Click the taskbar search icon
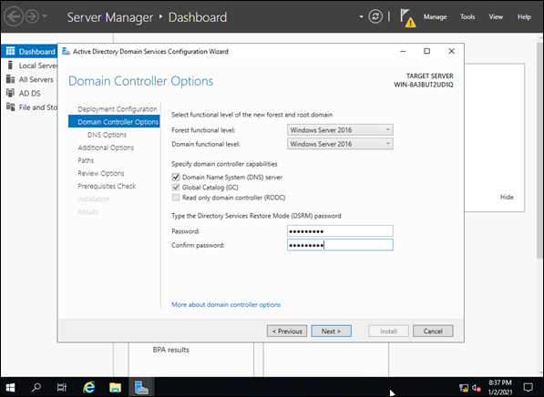The height and width of the screenshot is (397, 544). (36, 387)
